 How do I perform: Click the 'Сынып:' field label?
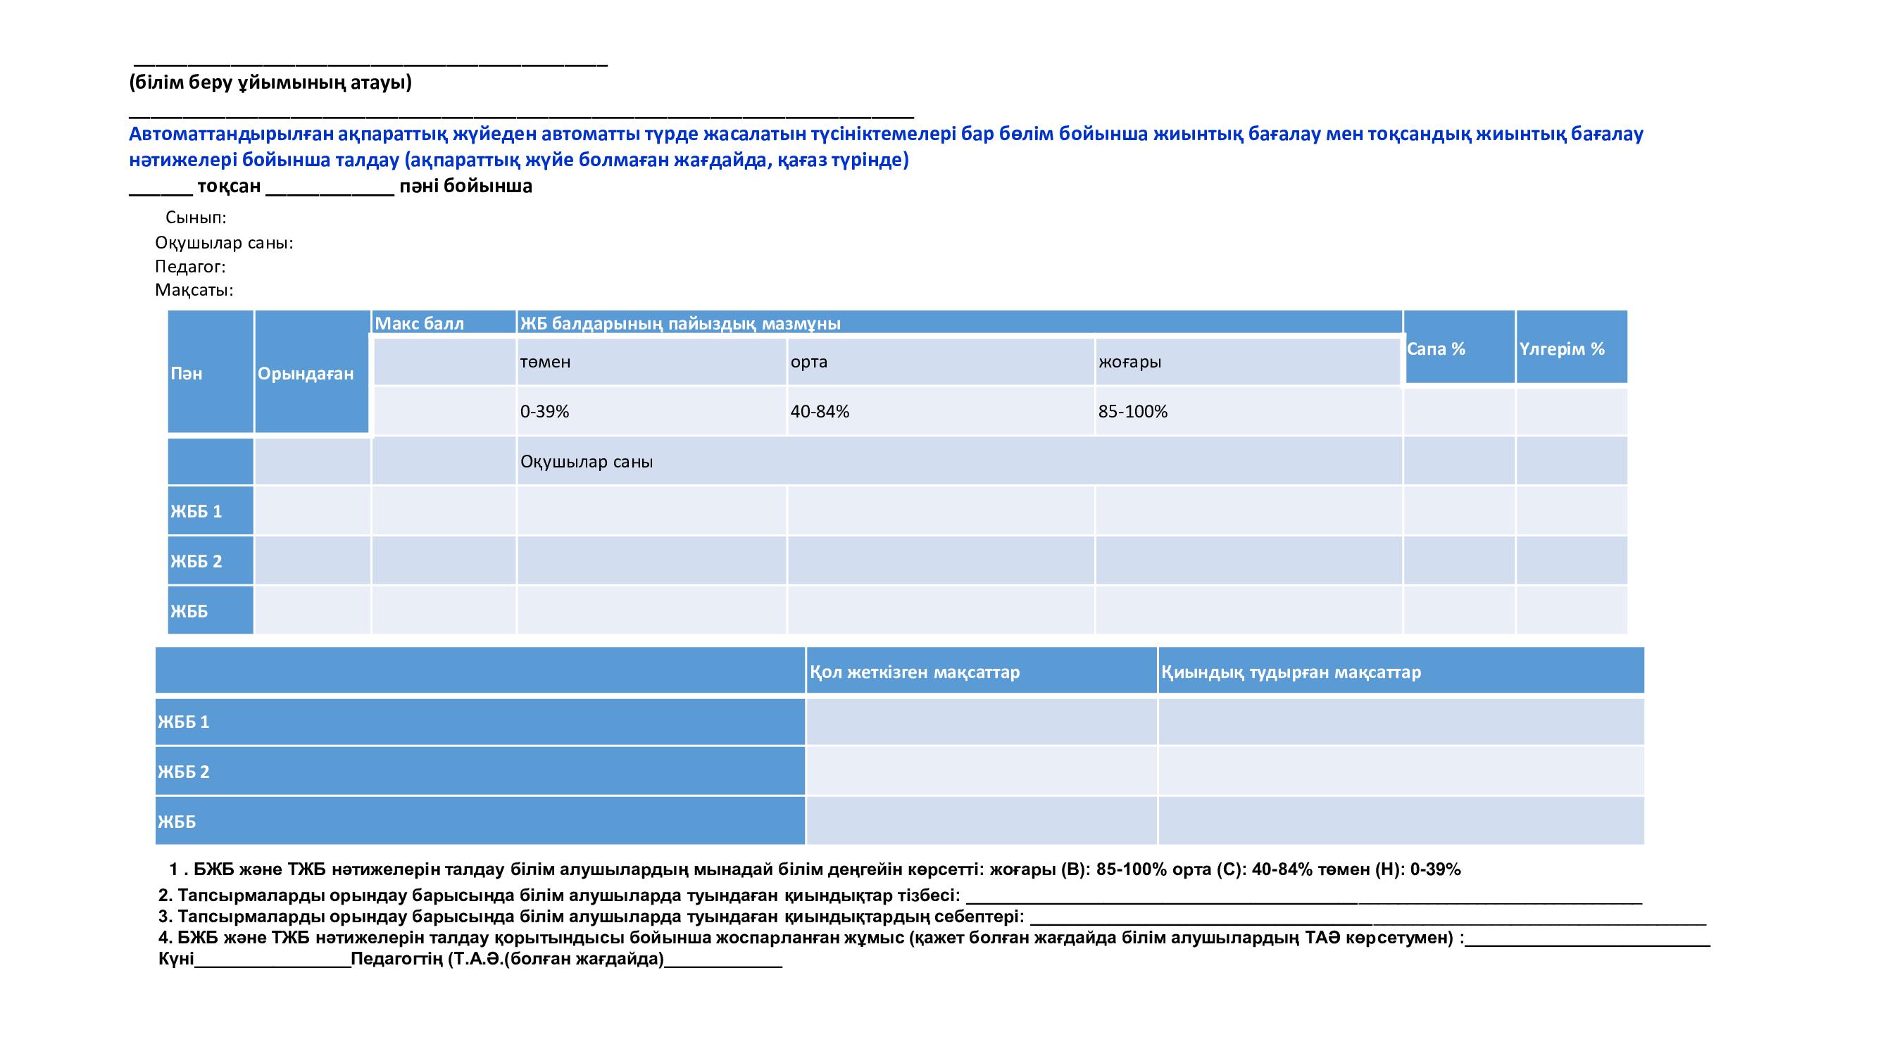pyautogui.click(x=195, y=217)
